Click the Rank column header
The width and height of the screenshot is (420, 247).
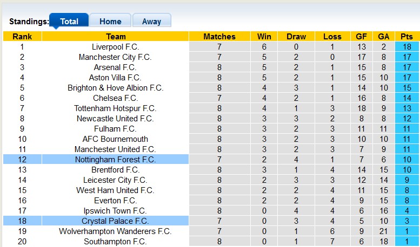(22, 37)
